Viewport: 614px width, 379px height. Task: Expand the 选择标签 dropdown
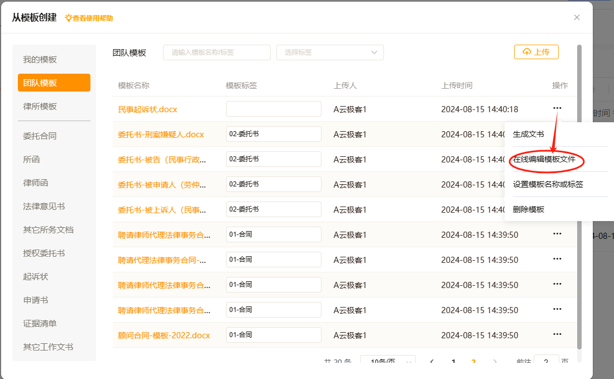pos(330,52)
